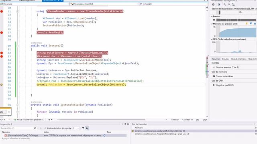The width and height of the screenshot is (257, 144).
Task: Click Tomar instantánea link
Action: click(x=224, y=76)
